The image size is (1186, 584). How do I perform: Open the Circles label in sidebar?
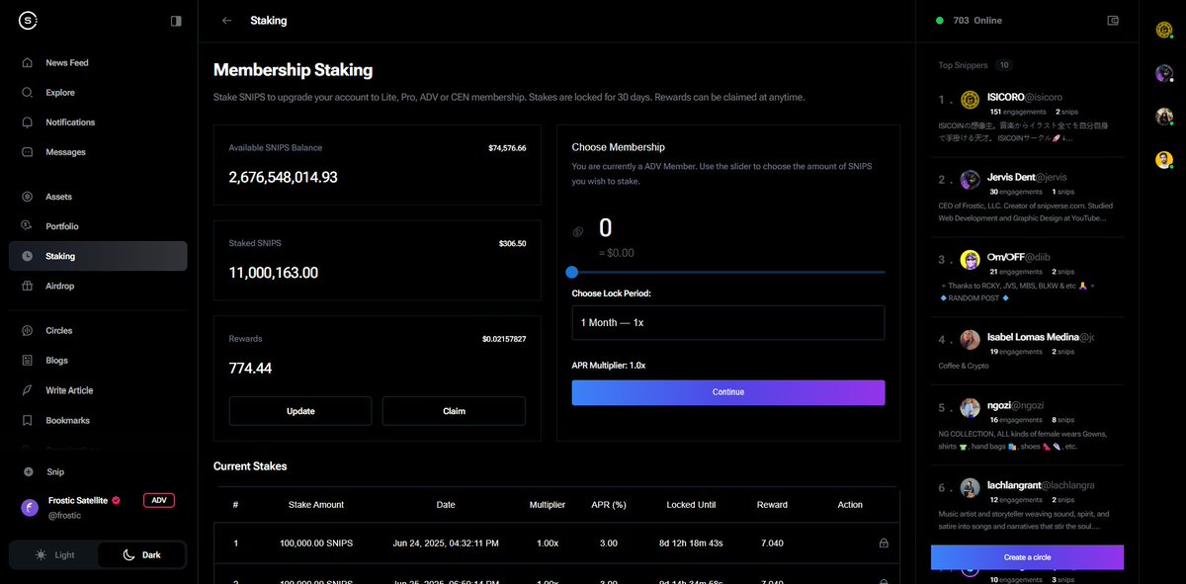pos(58,330)
